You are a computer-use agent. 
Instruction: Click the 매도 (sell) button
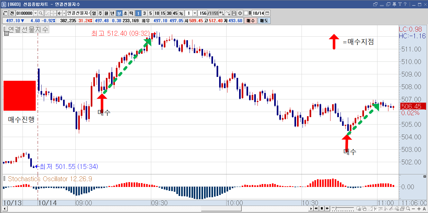264,21
